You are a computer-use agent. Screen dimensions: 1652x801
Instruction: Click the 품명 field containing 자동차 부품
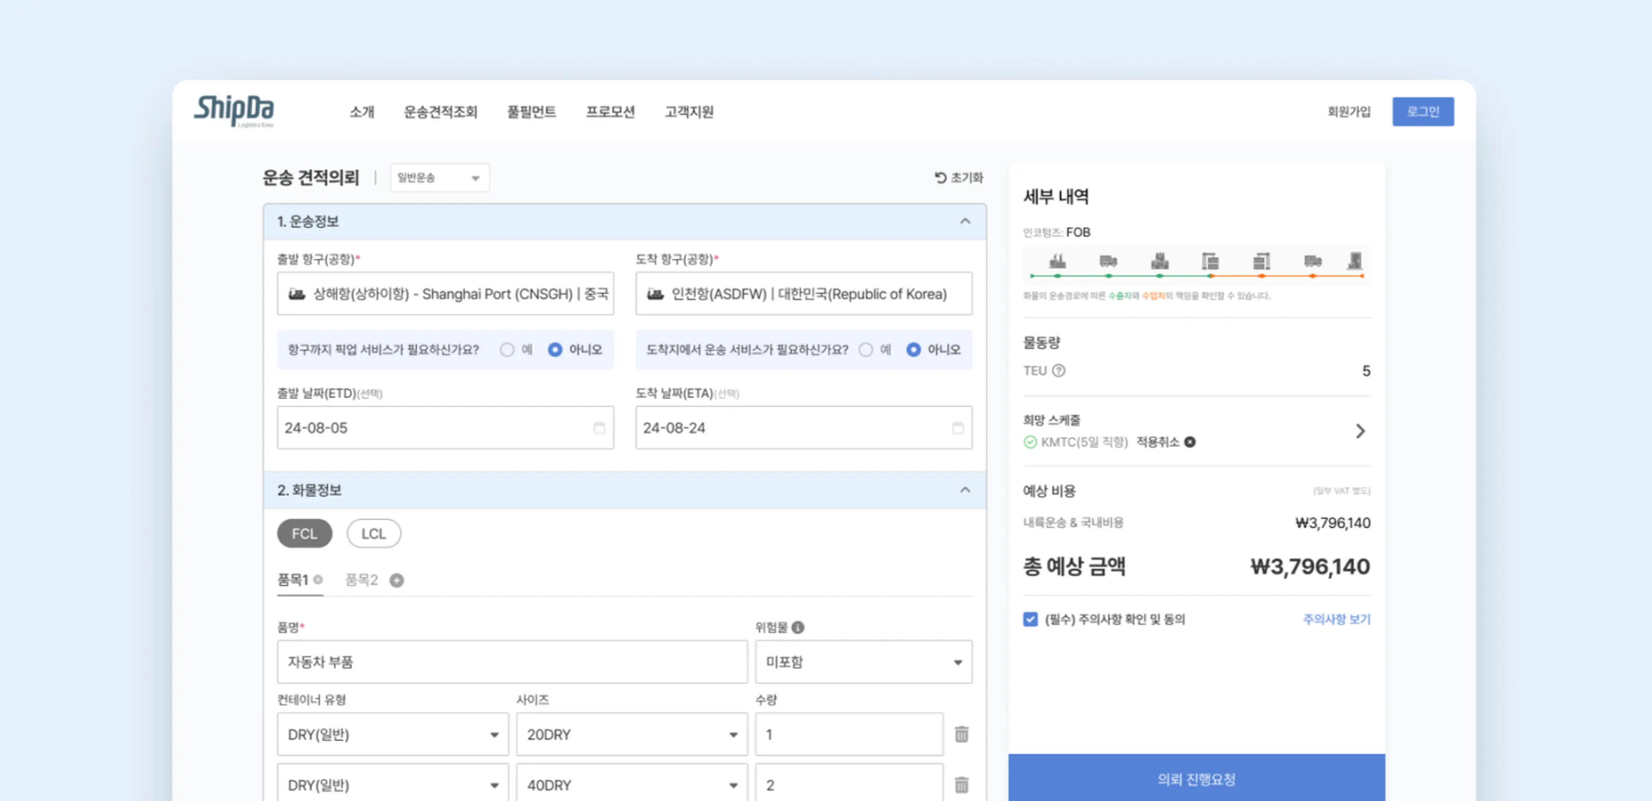[x=512, y=661]
